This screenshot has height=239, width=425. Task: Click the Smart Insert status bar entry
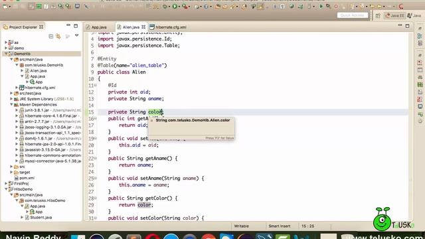point(280,226)
